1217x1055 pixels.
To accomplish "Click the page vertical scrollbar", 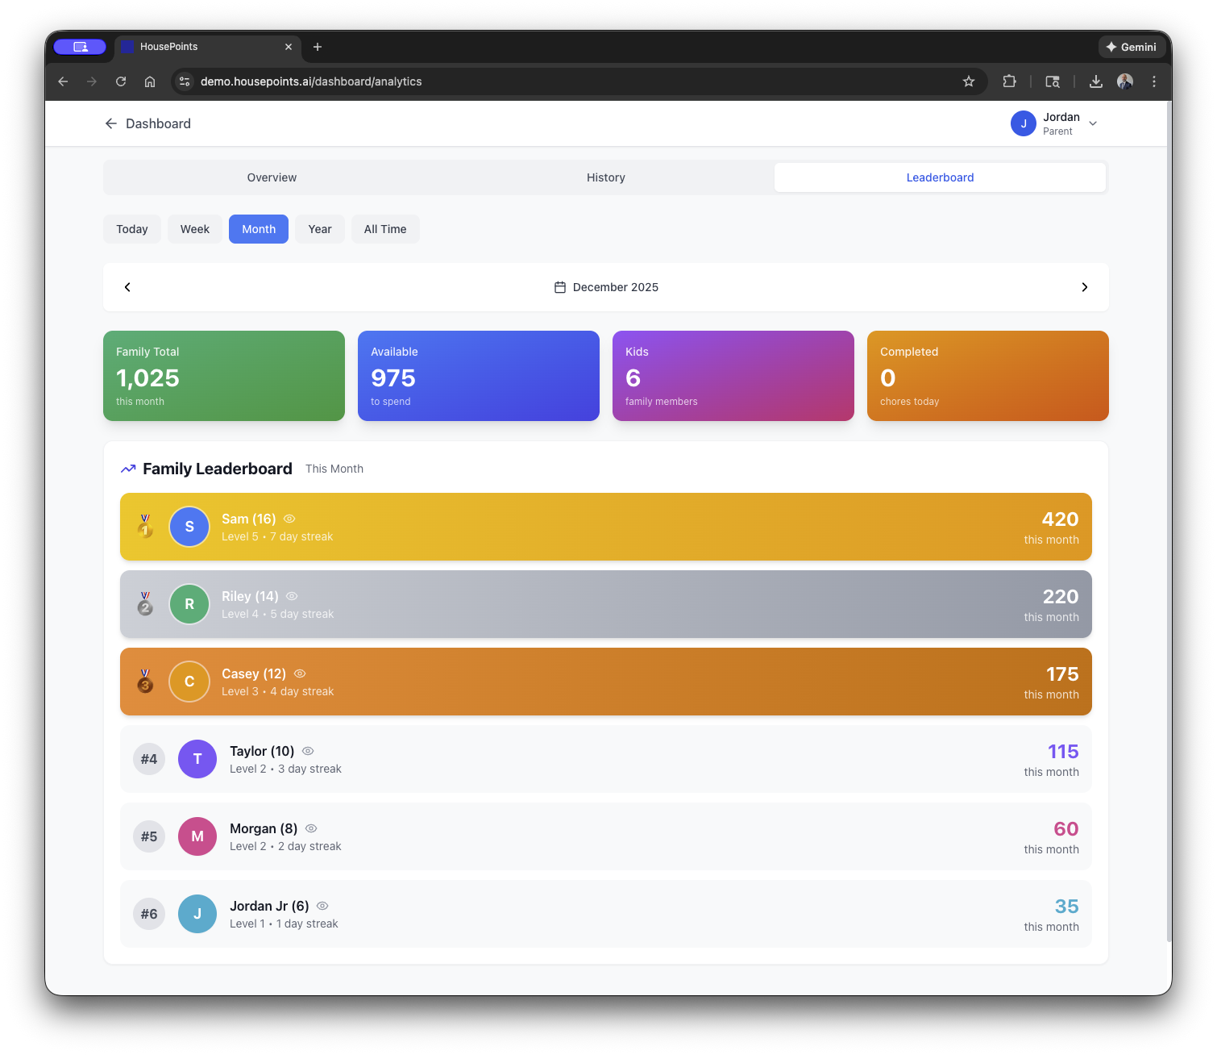I will pyautogui.click(x=1169, y=521).
